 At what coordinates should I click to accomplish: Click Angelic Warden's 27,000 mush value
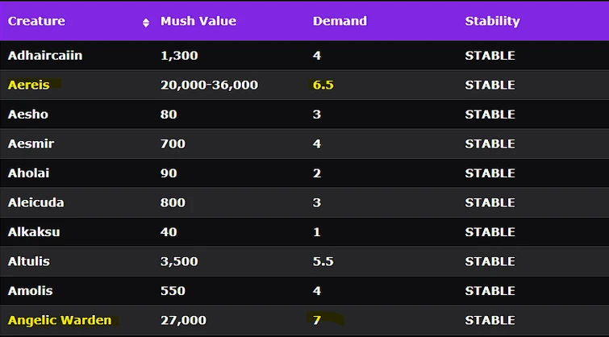pos(183,320)
